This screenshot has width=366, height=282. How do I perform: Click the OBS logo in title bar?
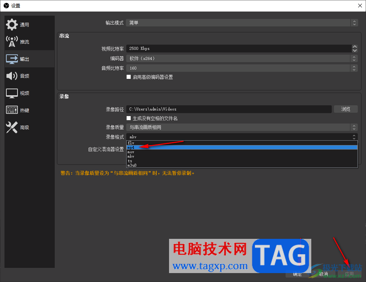click(x=6, y=6)
